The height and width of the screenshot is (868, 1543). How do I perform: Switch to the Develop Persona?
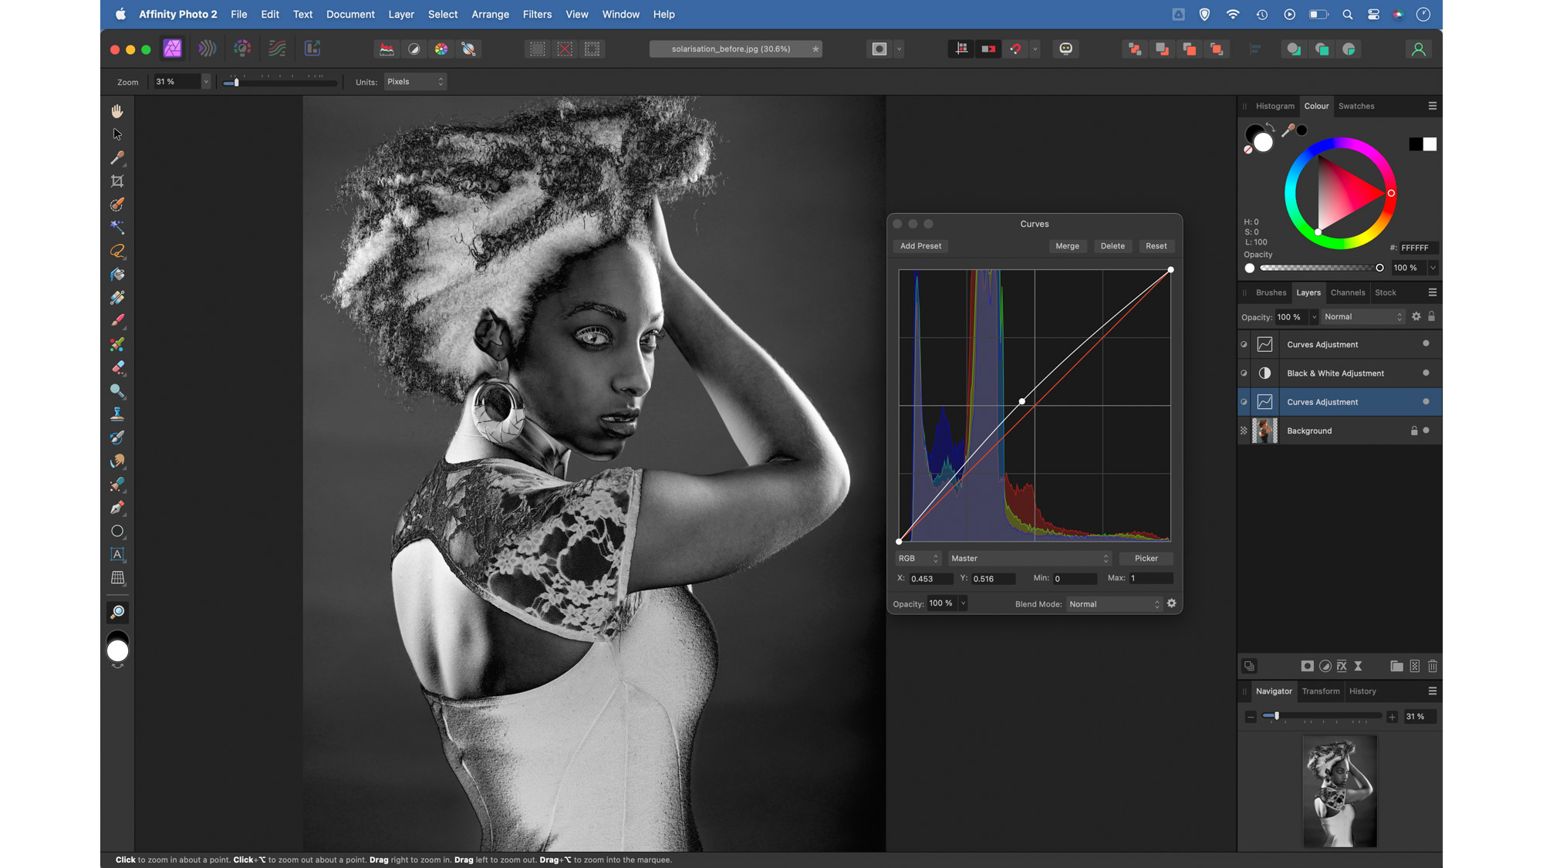(x=242, y=49)
